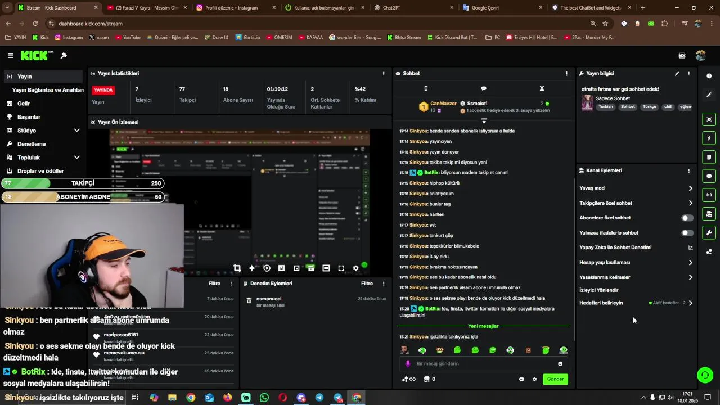This screenshot has height=405, width=720.
Task: Click the MDX icon in top header
Action: (x=682, y=56)
